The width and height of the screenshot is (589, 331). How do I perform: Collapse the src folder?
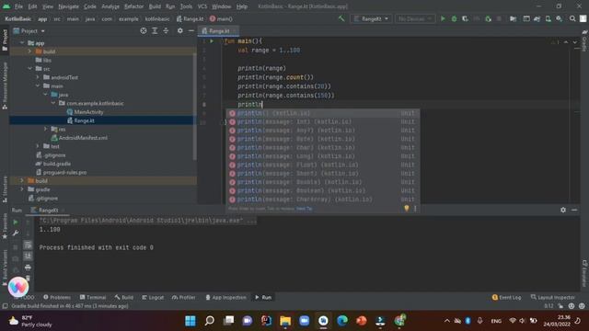tap(29, 69)
